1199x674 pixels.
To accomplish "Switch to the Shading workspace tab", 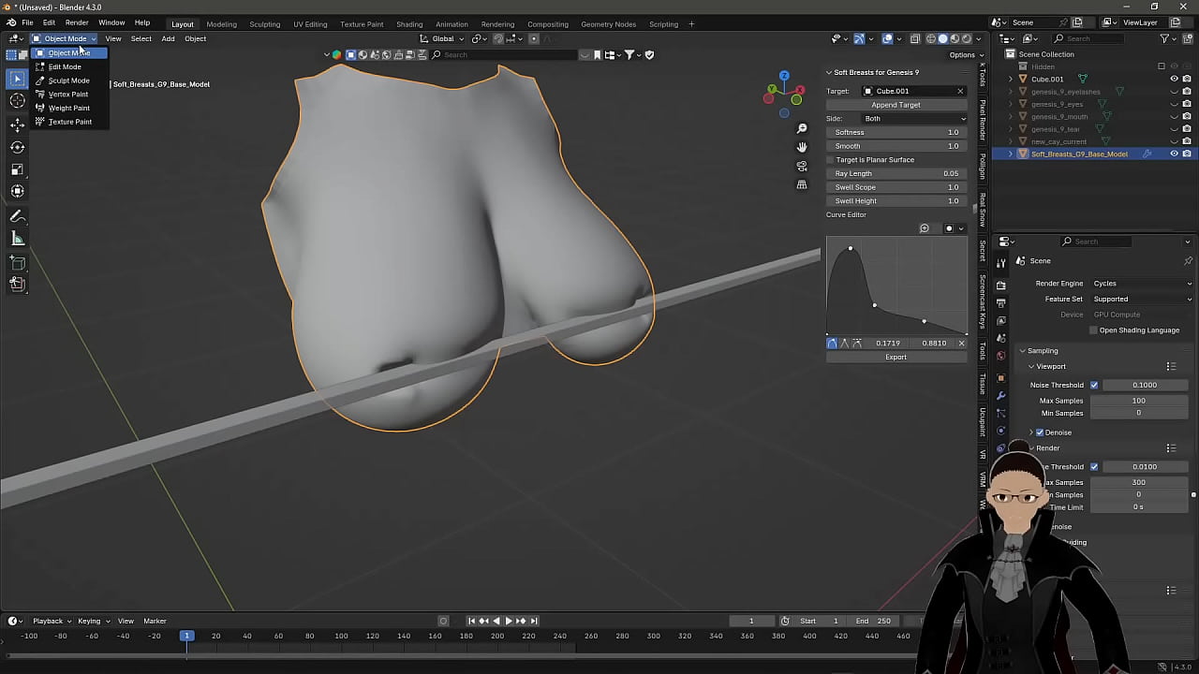I will (x=409, y=24).
